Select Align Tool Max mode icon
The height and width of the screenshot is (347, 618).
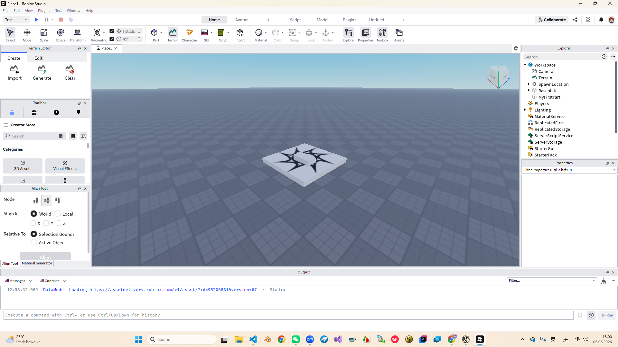[x=58, y=200]
